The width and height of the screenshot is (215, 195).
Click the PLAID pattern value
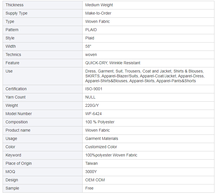[91, 30]
